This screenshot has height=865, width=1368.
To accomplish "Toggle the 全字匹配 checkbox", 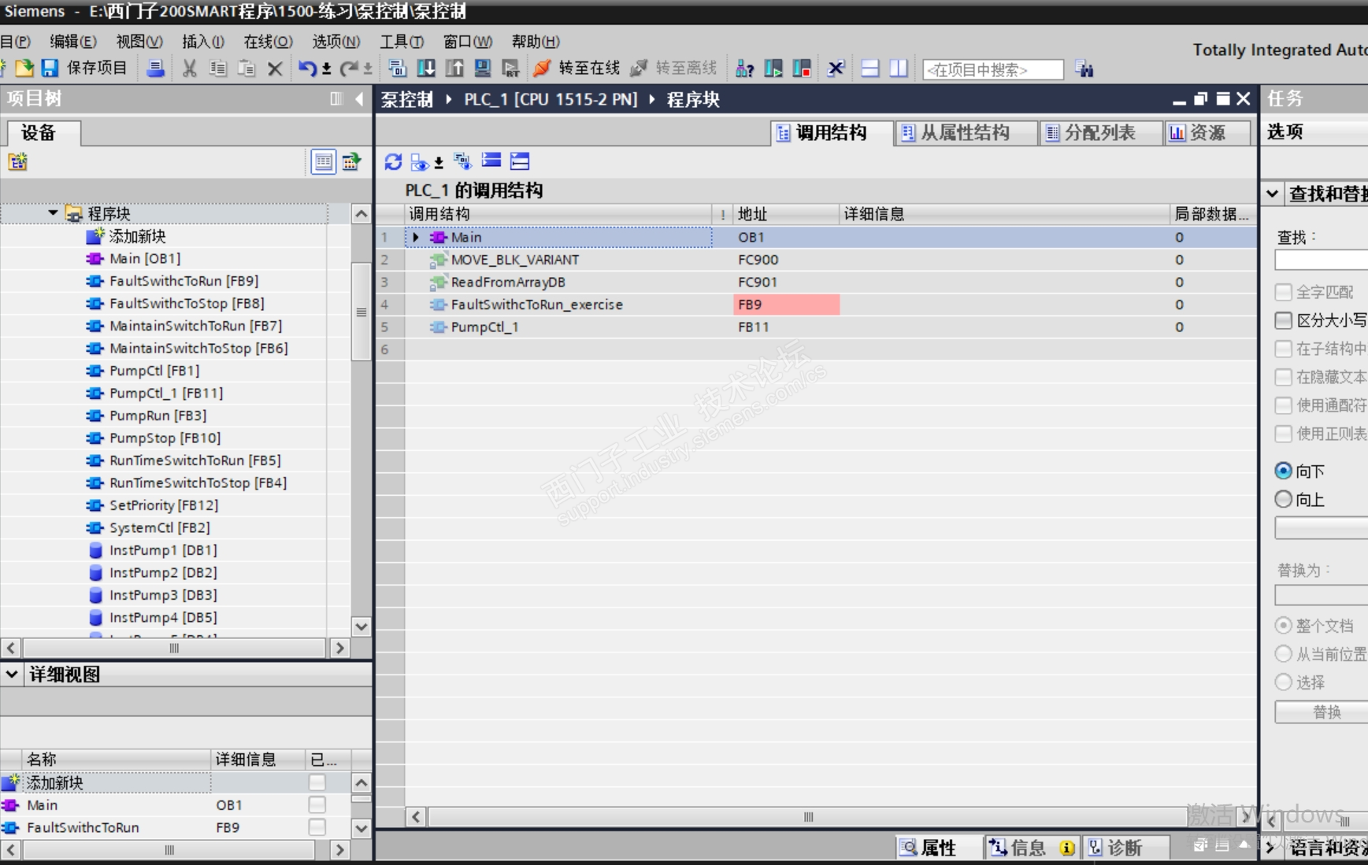I will 1284,292.
